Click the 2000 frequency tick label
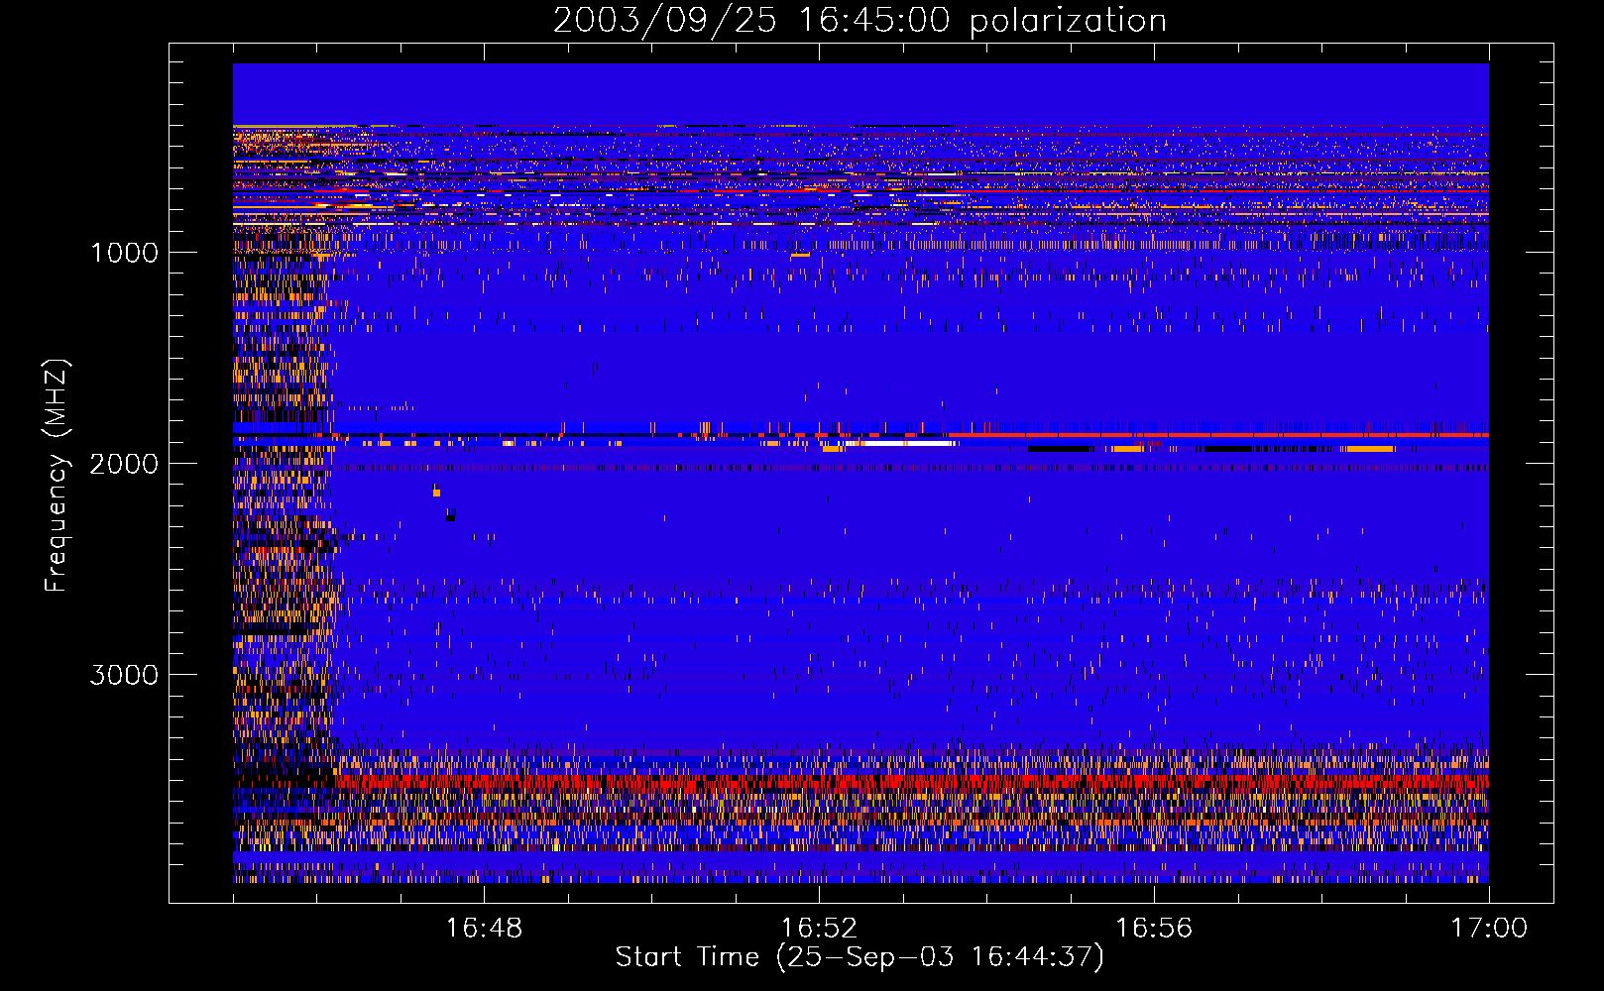Image resolution: width=1604 pixels, height=991 pixels. pos(124,464)
